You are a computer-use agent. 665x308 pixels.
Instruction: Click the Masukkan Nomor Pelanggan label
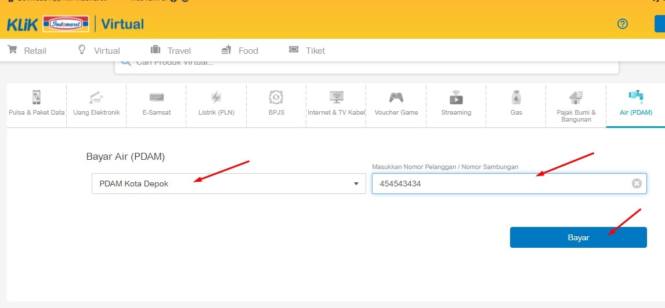click(x=445, y=167)
